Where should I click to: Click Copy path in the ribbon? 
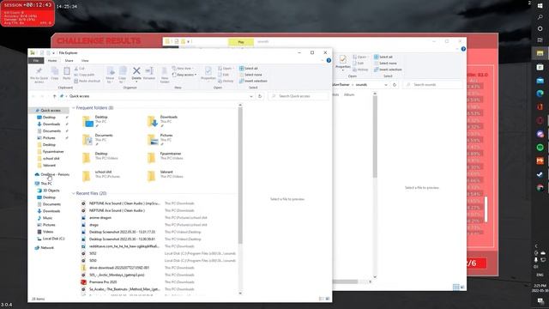point(84,75)
